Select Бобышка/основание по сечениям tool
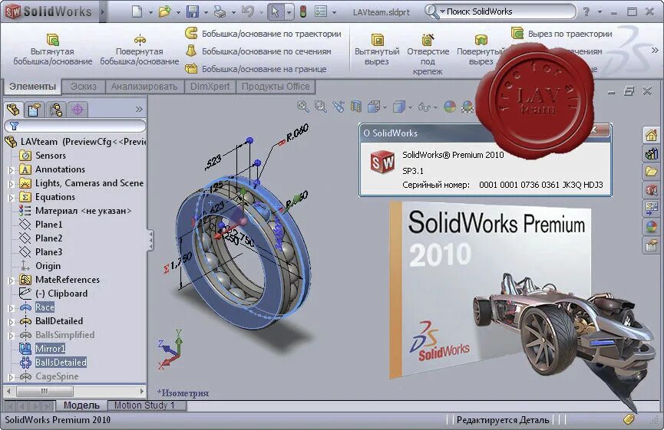 coord(259,51)
